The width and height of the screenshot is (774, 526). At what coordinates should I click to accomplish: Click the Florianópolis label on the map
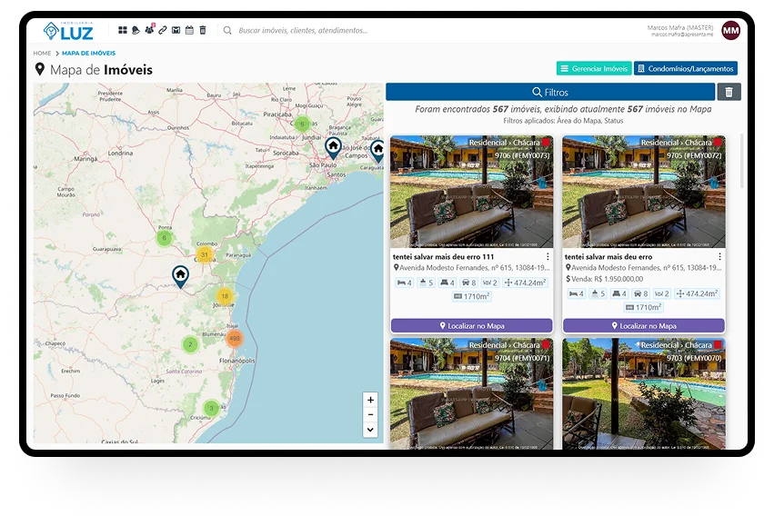(237, 361)
